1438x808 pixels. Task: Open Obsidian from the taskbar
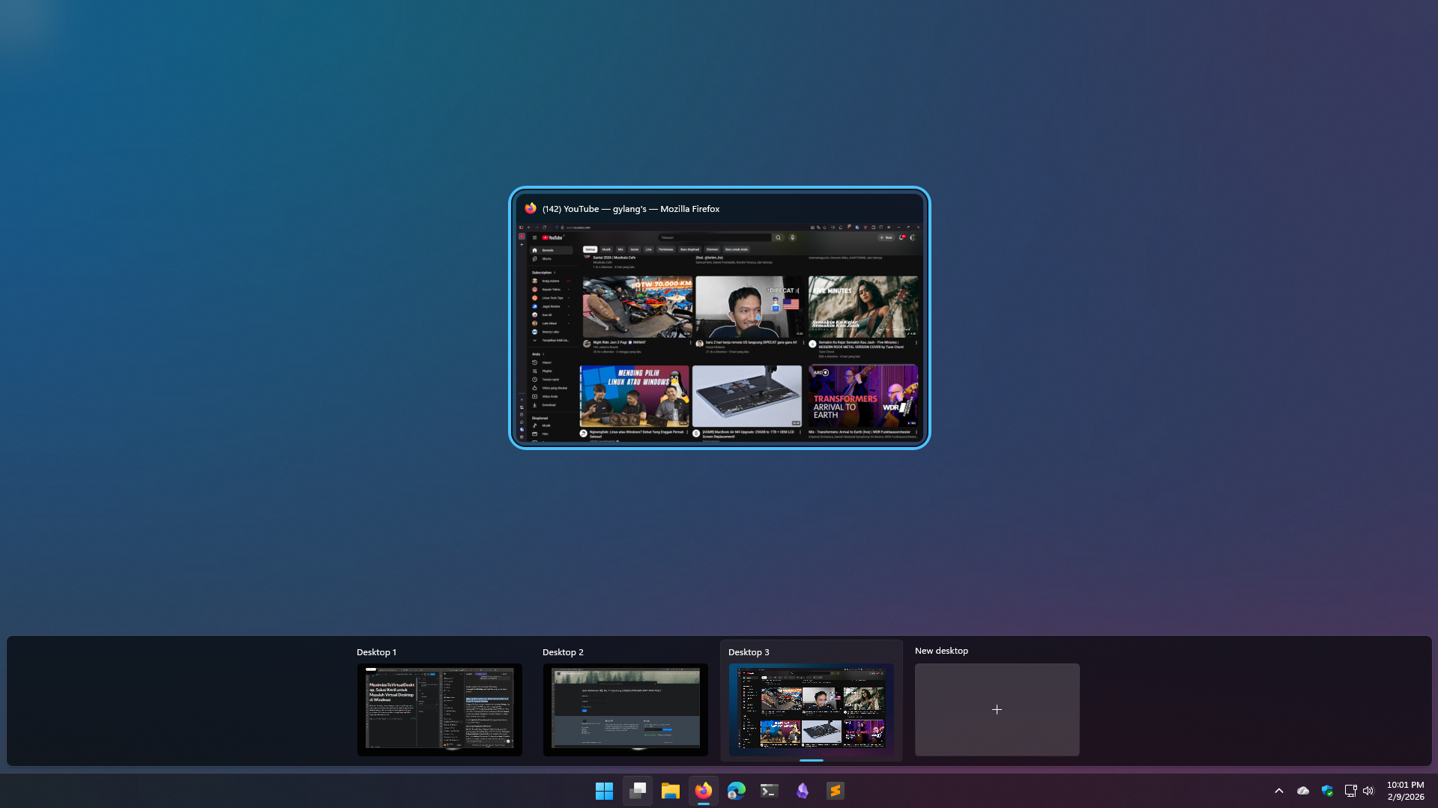tap(803, 791)
